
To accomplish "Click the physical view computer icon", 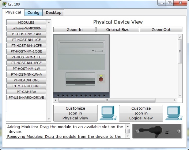I will [107, 113].
